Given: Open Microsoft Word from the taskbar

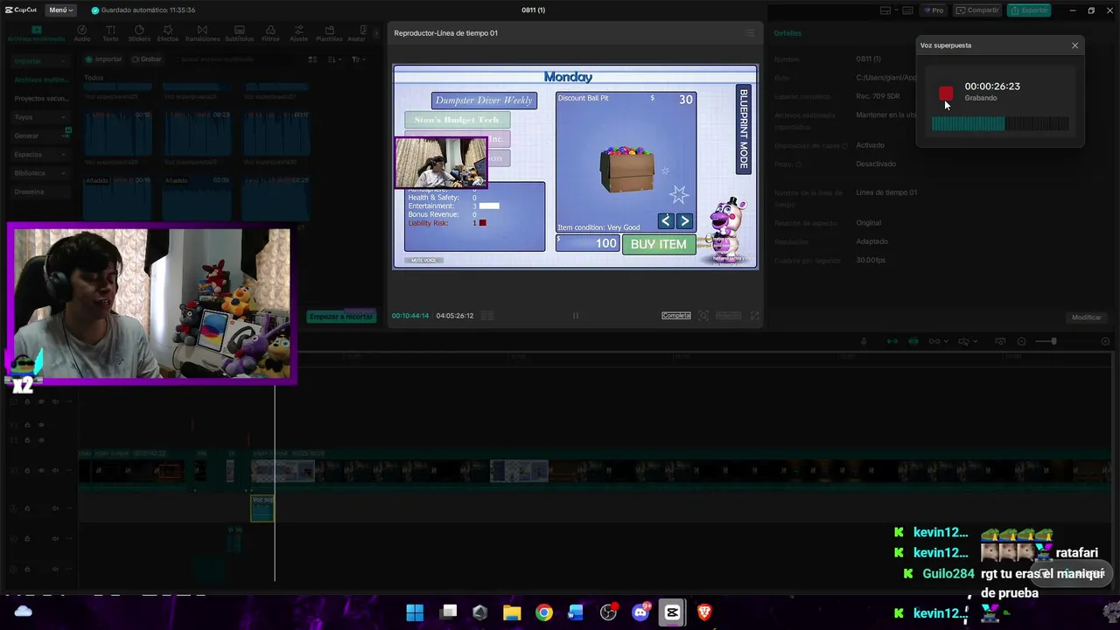Looking at the screenshot, I should pyautogui.click(x=576, y=612).
